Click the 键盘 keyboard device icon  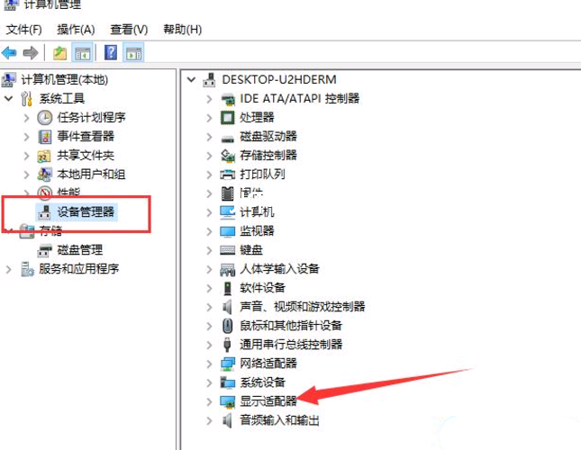point(228,250)
